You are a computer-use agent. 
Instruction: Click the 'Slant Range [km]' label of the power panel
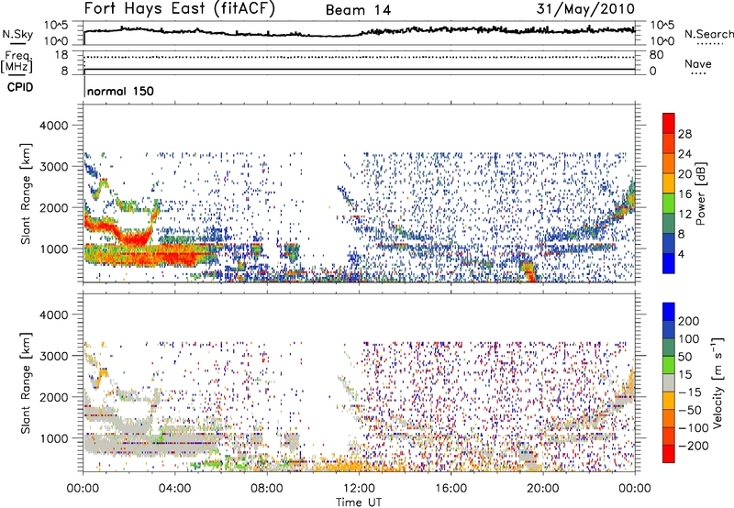coord(26,193)
